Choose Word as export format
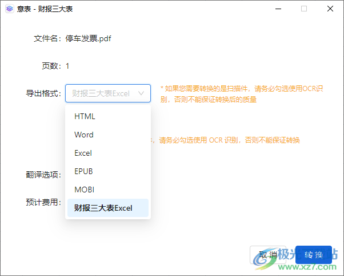The height and width of the screenshot is (276, 344). pos(108,135)
